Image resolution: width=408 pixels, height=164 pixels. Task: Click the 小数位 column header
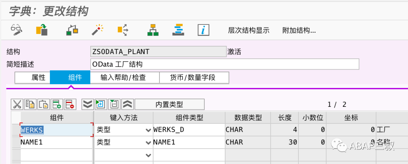click(312, 118)
